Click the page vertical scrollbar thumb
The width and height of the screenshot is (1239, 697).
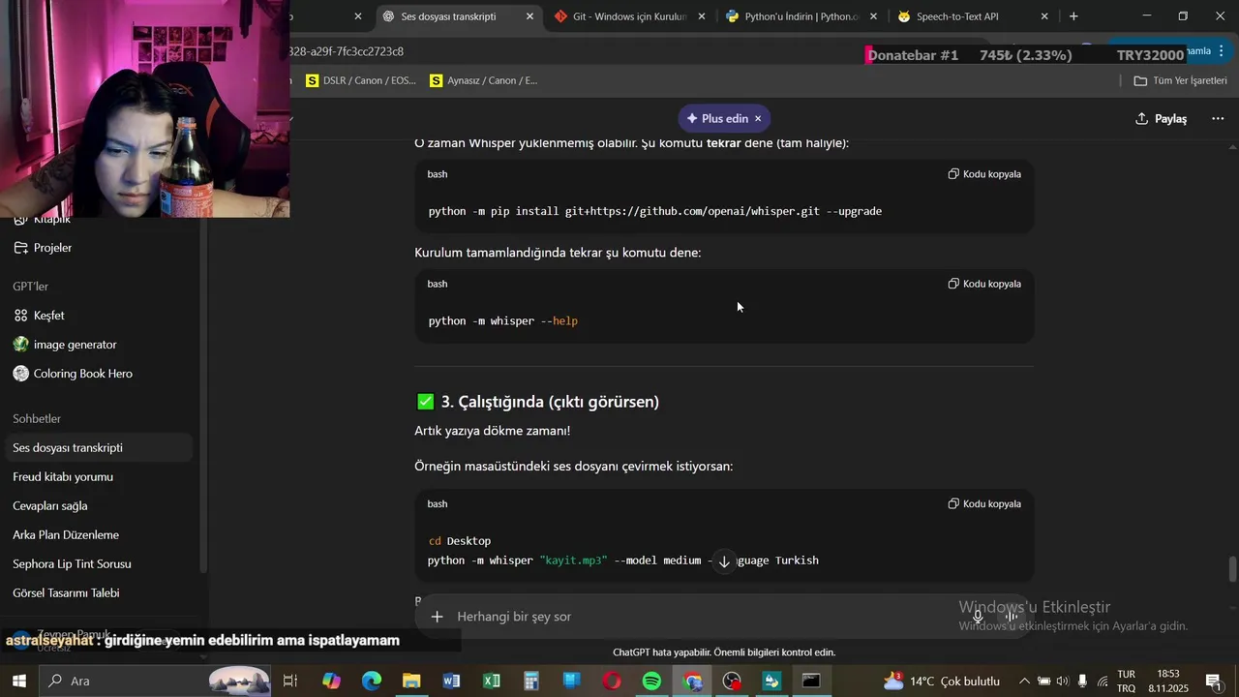[1232, 569]
